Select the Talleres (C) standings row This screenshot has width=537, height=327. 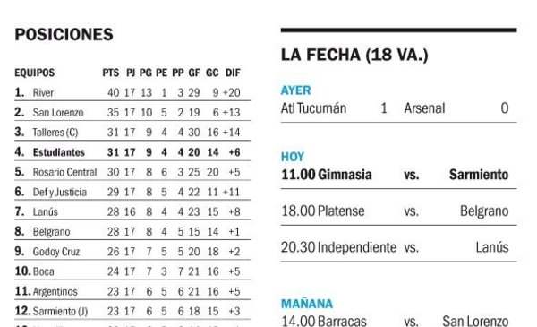[x=132, y=133]
